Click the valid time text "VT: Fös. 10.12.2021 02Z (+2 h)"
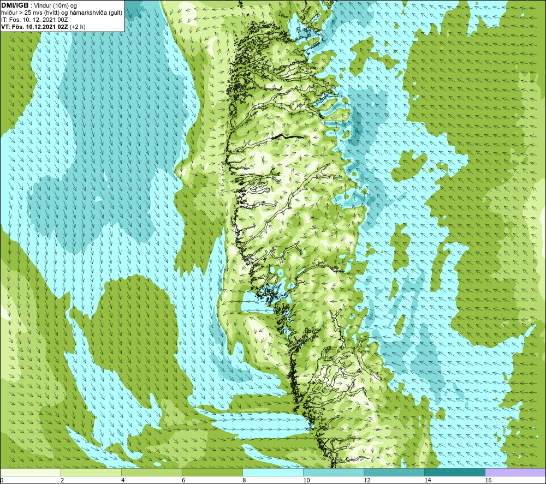 click(43, 27)
